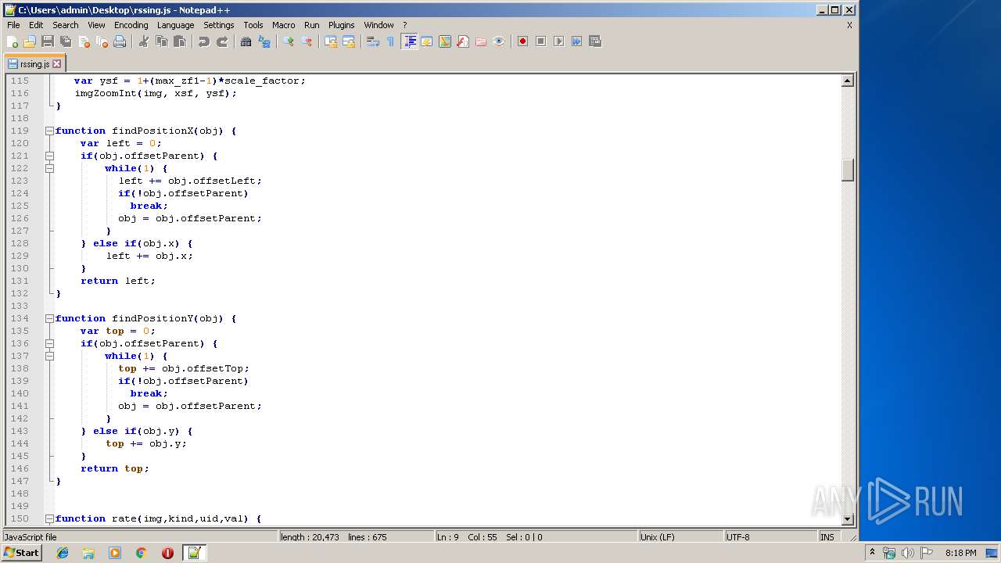Click the Save All toolbar icon
The height and width of the screenshot is (563, 1001).
[x=66, y=41]
